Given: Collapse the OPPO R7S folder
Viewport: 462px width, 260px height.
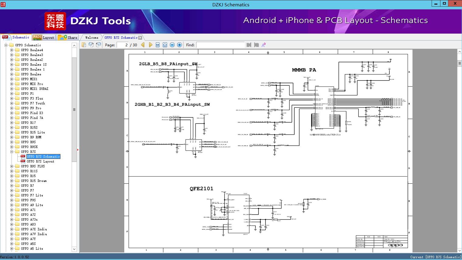Looking at the screenshot, I should click(x=12, y=152).
